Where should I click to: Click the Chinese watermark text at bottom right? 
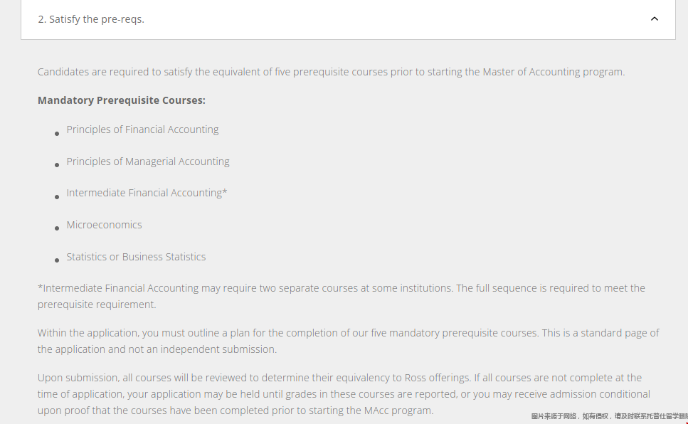[610, 416]
